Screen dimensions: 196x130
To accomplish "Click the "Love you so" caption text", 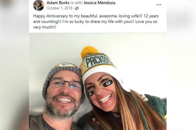I will pyautogui.click(x=146, y=22).
